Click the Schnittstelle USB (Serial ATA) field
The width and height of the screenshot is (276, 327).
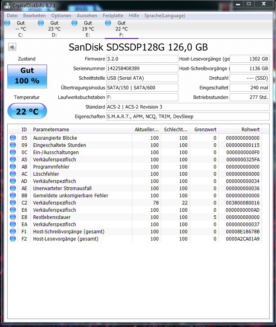(142, 78)
